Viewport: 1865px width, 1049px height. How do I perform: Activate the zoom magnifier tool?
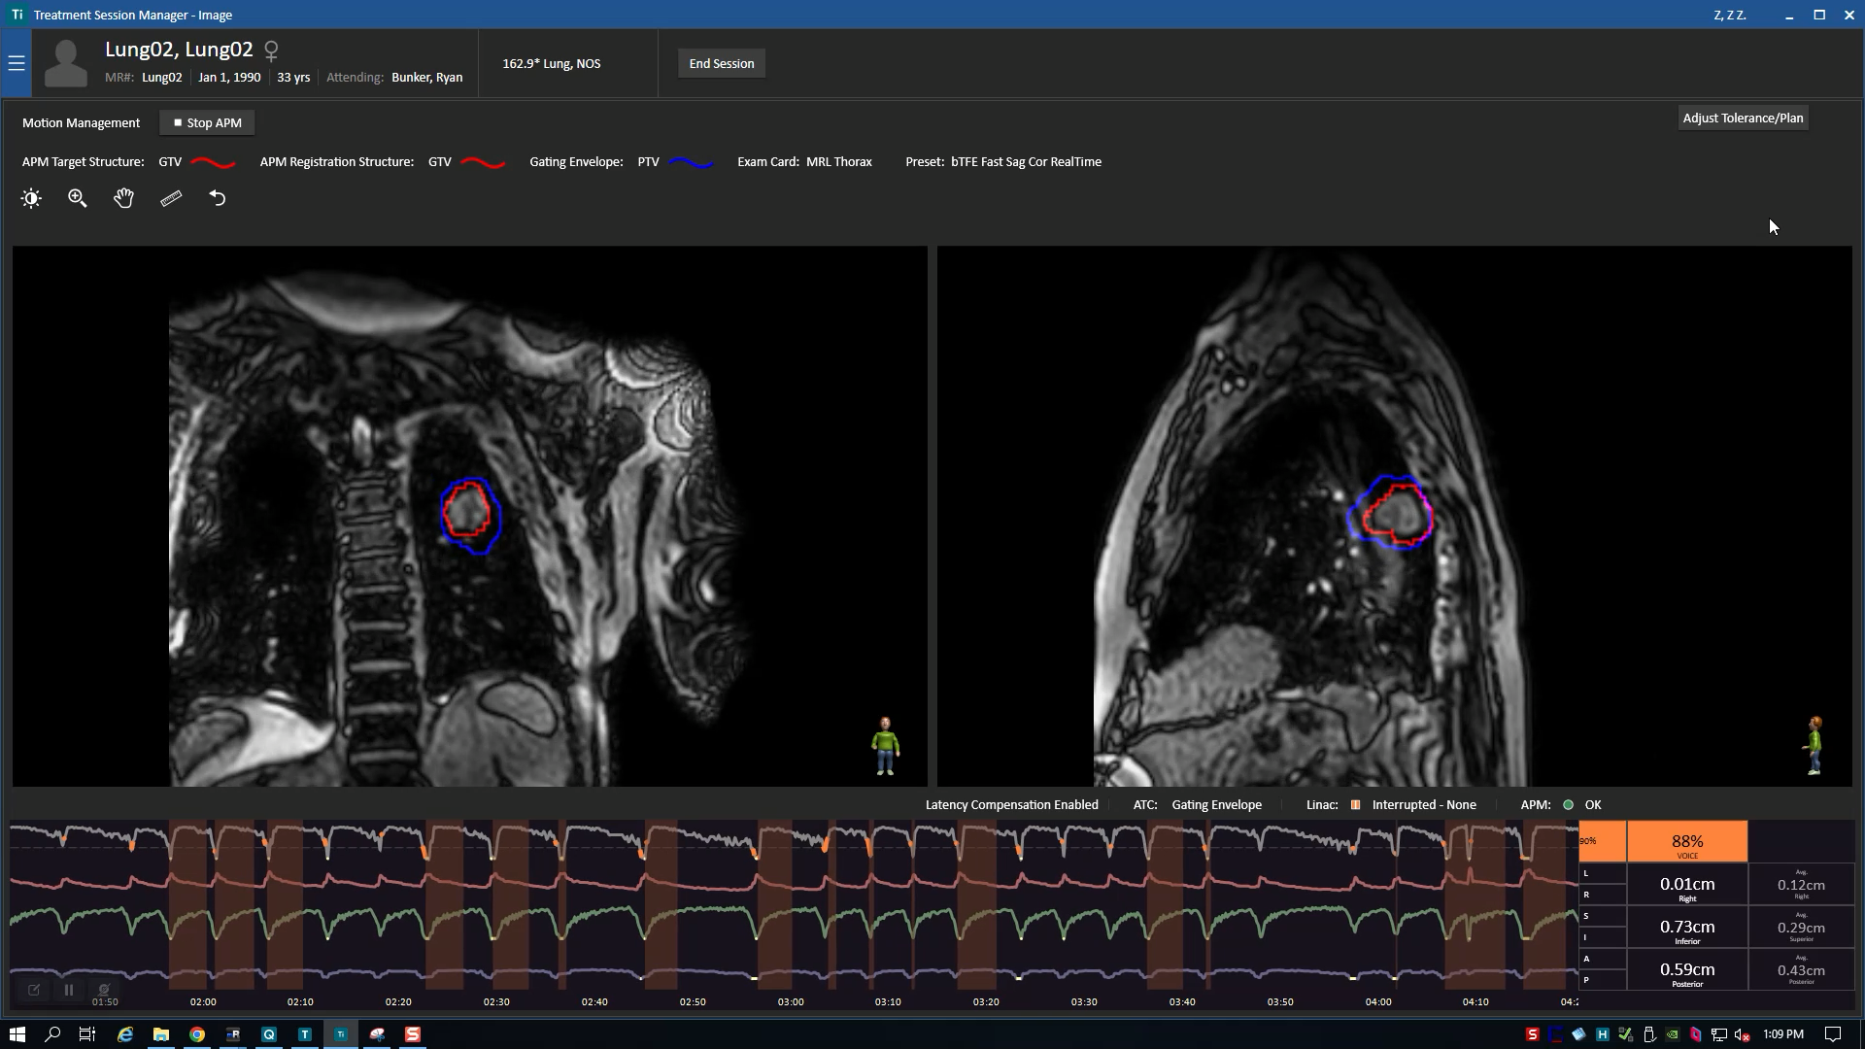click(x=78, y=198)
